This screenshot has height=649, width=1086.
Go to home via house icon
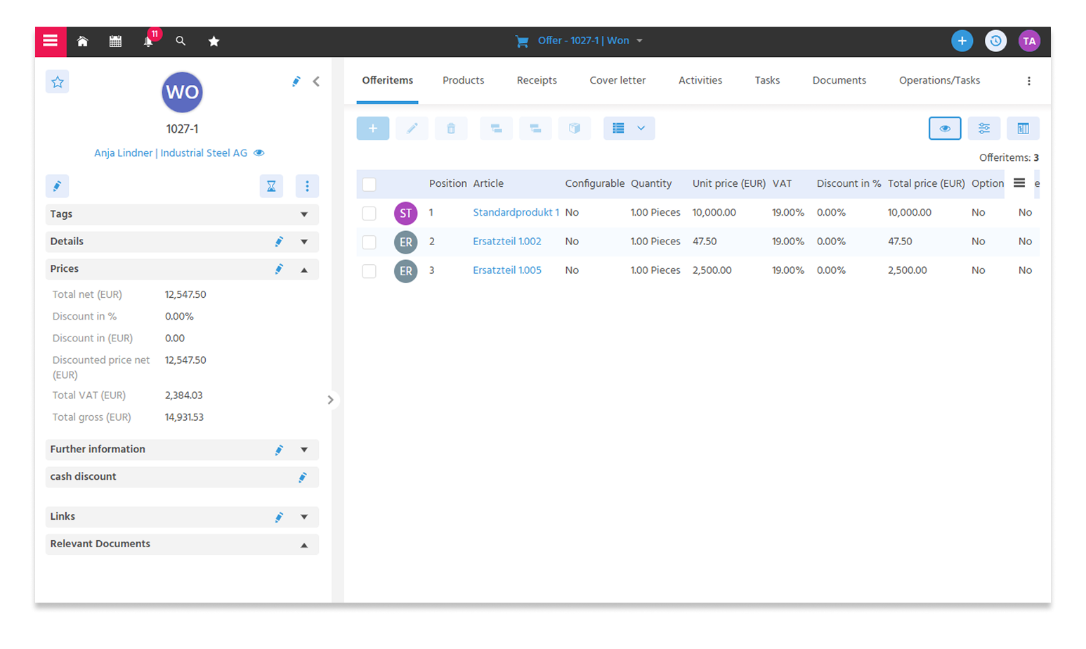click(x=82, y=41)
